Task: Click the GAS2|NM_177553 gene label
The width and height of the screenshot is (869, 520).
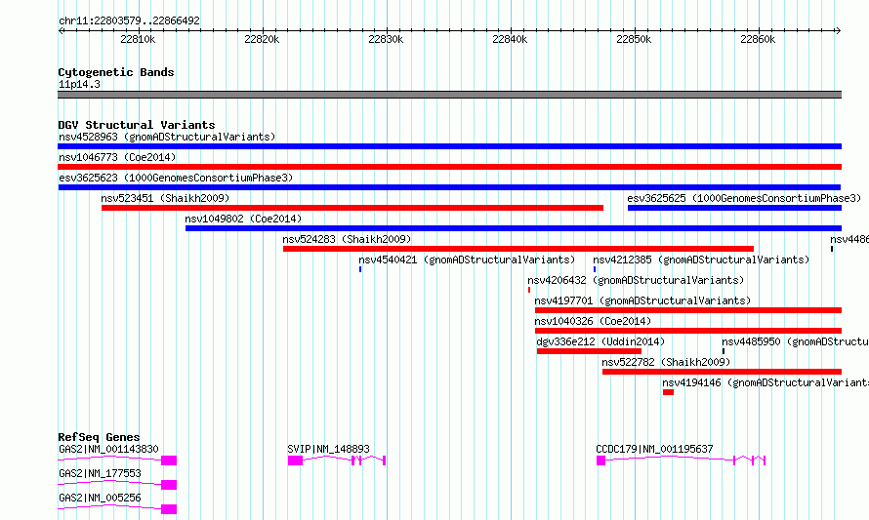Action: pos(100,473)
